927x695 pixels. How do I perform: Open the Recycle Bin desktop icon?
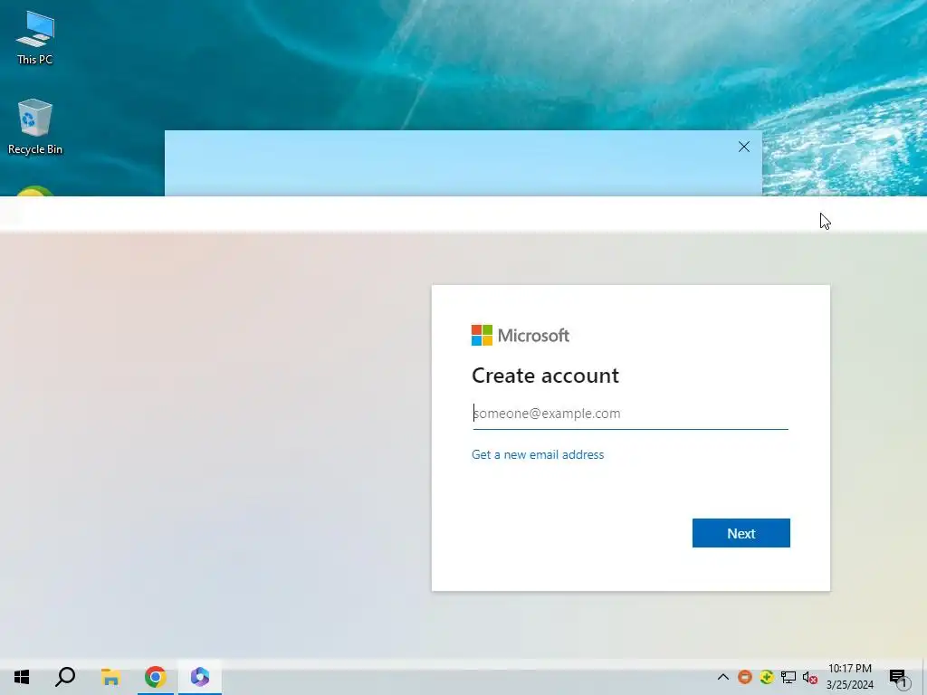coord(35,127)
